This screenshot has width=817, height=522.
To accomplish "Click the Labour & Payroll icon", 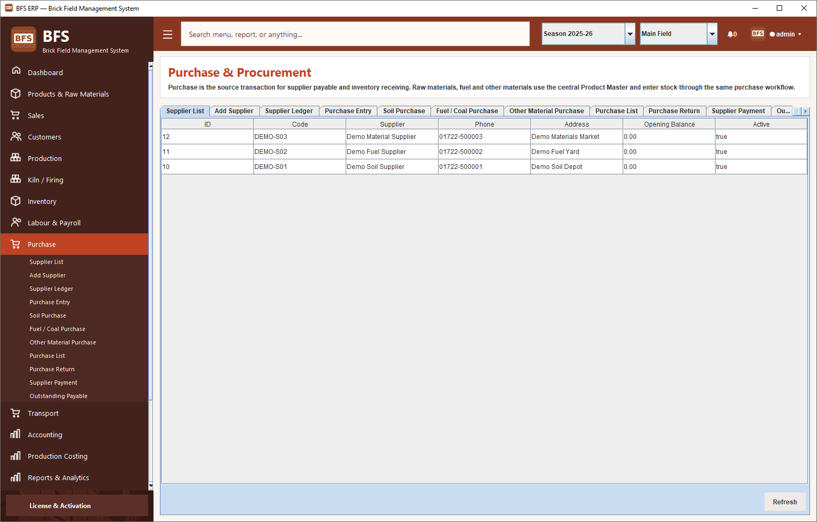I will [16, 222].
